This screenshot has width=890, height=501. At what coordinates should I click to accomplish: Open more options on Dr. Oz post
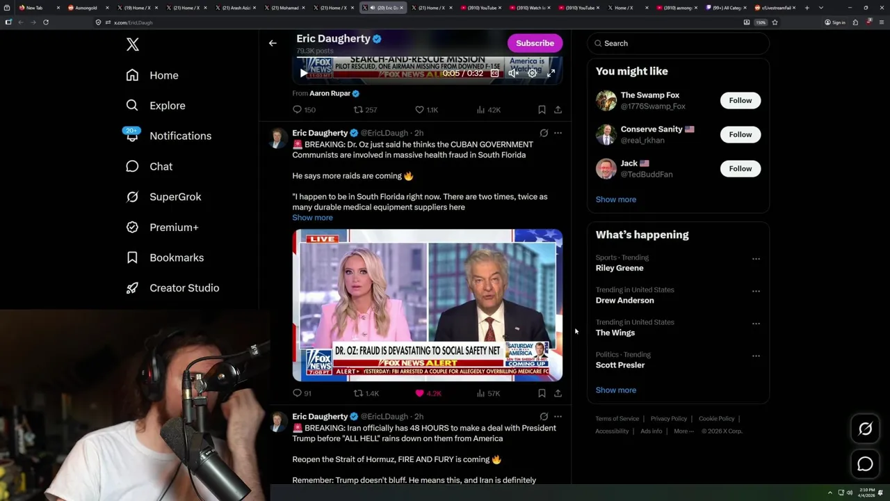click(x=558, y=133)
